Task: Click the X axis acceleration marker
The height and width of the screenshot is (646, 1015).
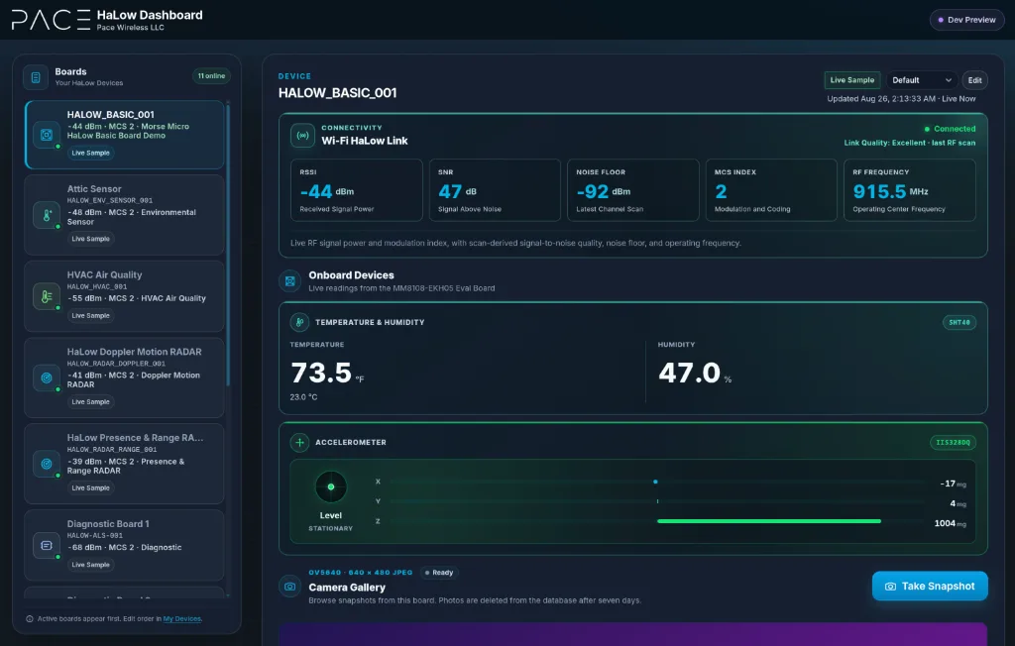Action: pos(656,482)
